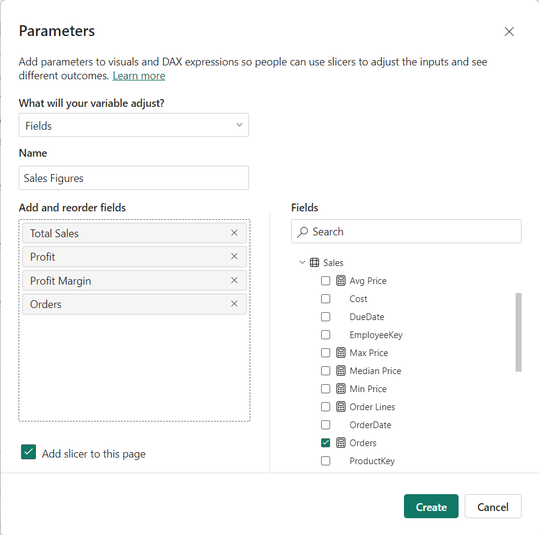Click the Sales table icon
This screenshot has height=535, width=539.
pos(314,262)
